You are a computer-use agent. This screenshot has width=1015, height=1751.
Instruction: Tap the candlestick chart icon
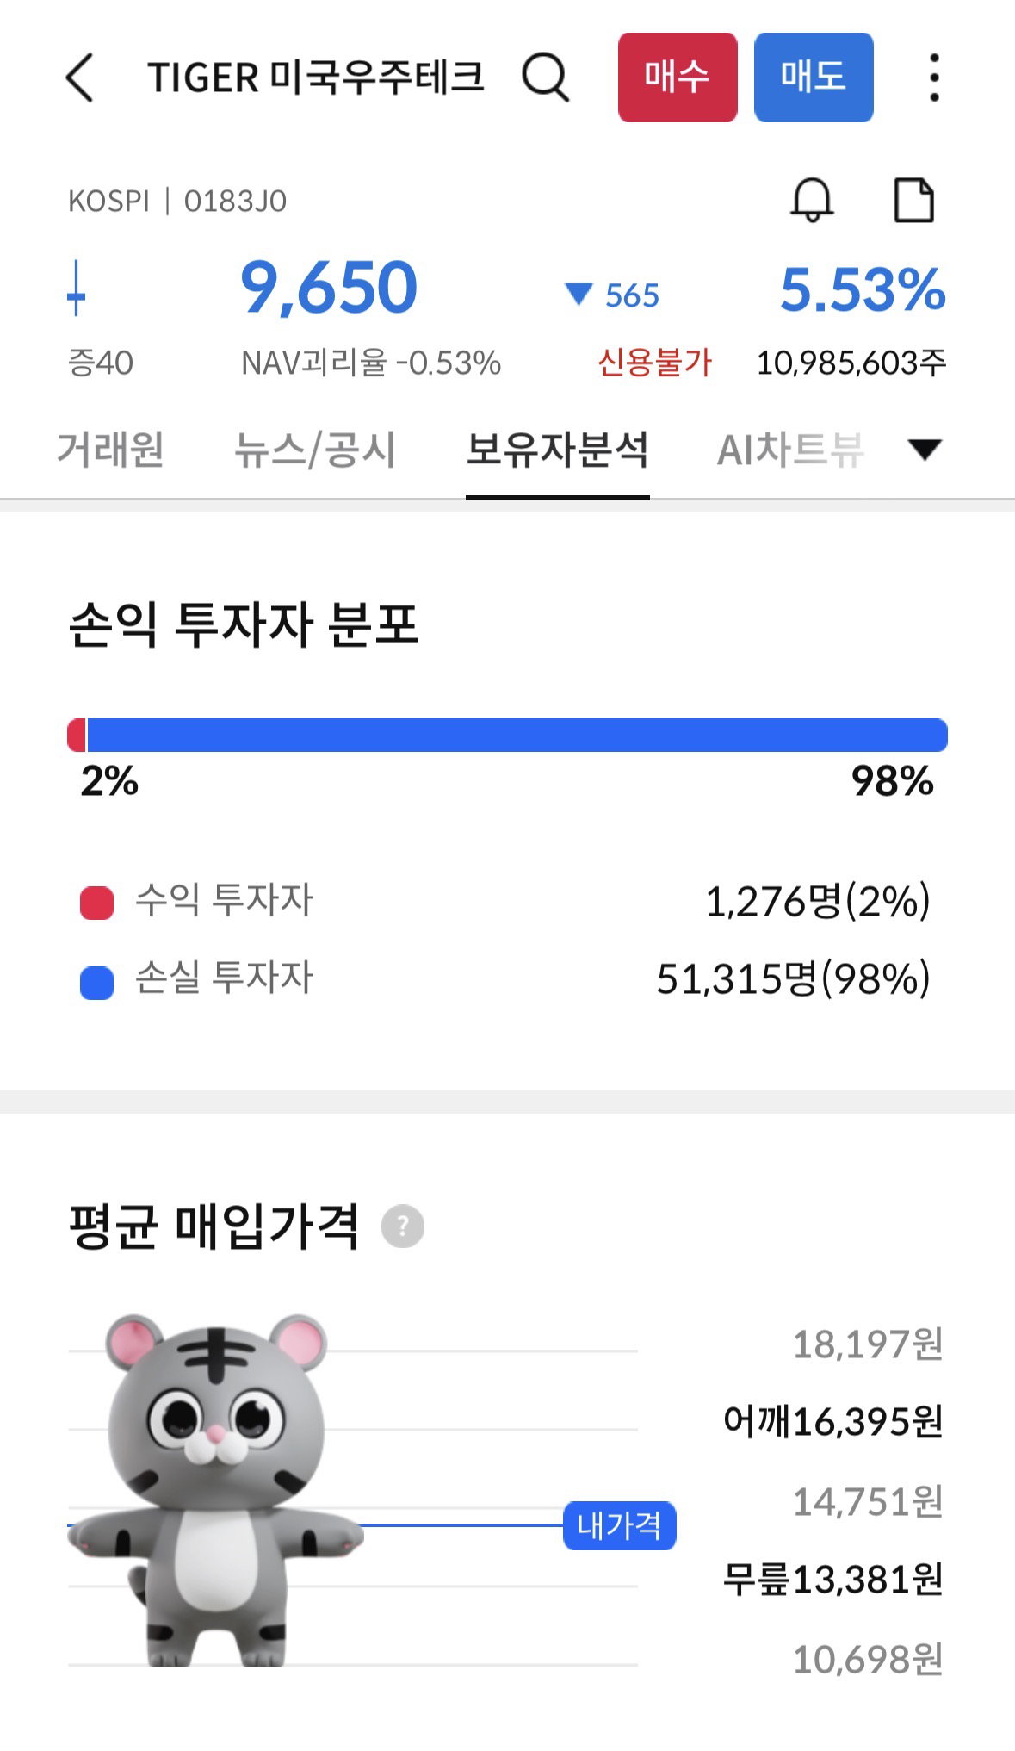(77, 288)
